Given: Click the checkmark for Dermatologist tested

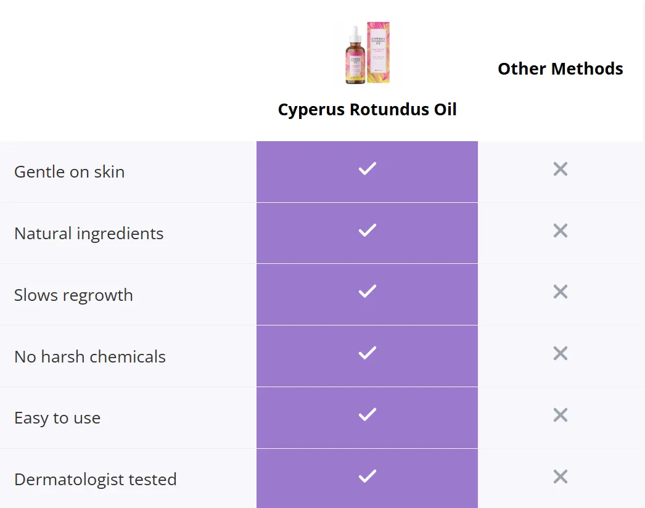Looking at the screenshot, I should click(368, 477).
